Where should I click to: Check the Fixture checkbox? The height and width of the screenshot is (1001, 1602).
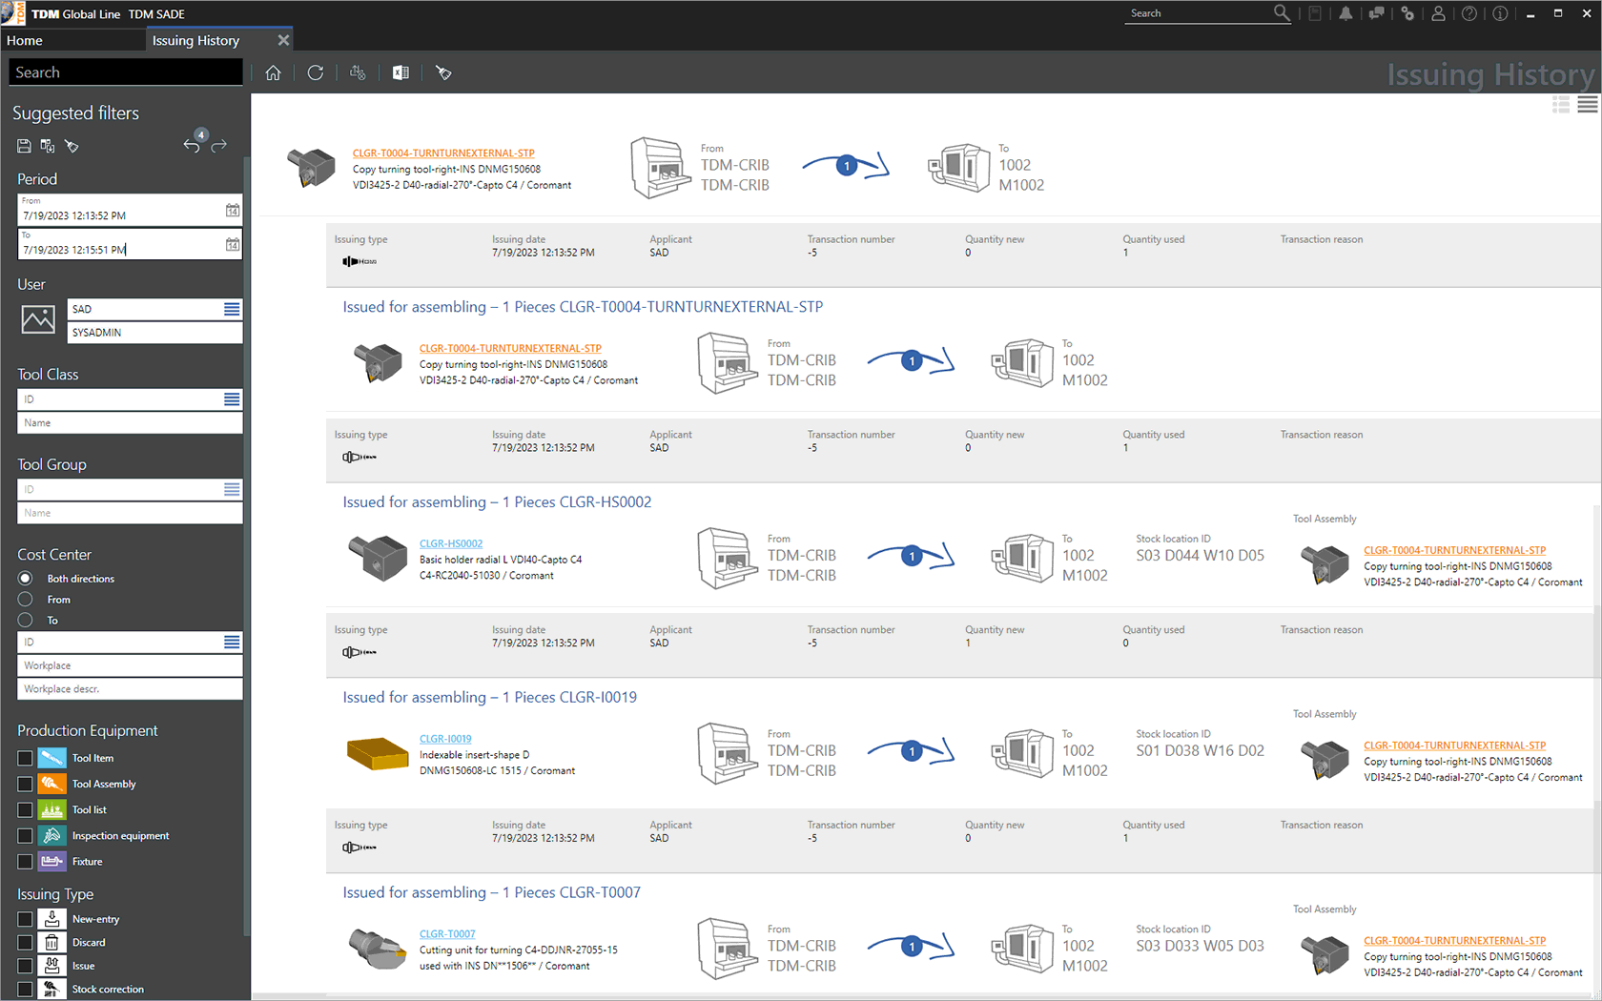click(x=25, y=862)
